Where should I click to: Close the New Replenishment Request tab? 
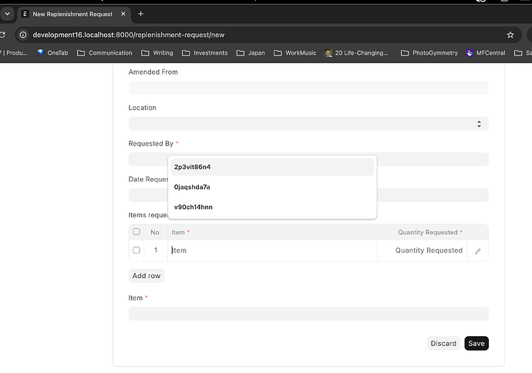tap(123, 14)
